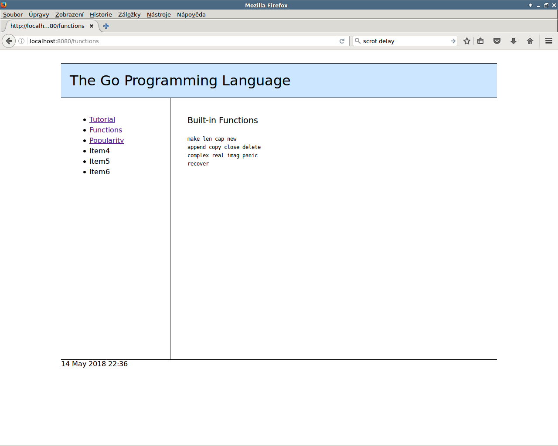Click the Built-in Functions heading
The width and height of the screenshot is (558, 446).
point(223,120)
